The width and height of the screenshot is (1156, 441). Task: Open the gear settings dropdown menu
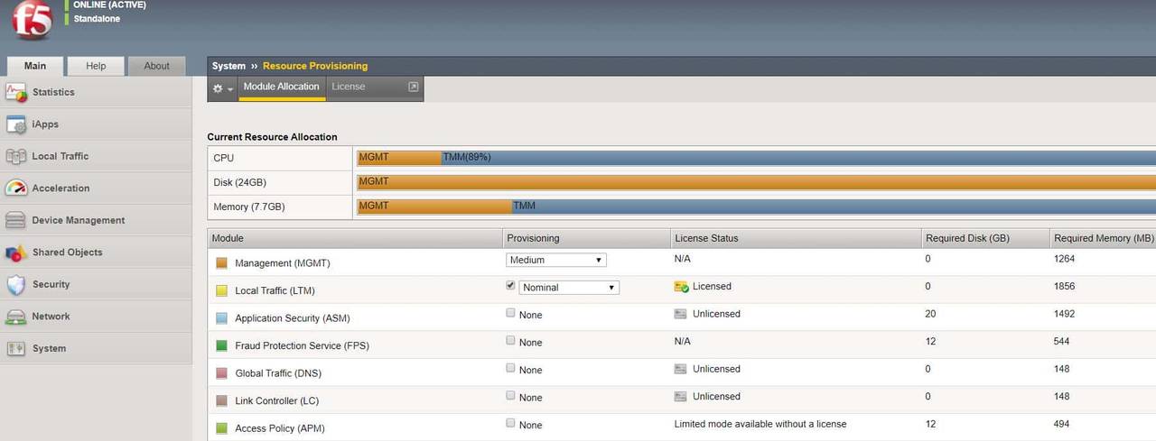click(222, 87)
